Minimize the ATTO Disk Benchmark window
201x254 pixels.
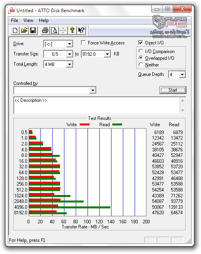pos(157,9)
